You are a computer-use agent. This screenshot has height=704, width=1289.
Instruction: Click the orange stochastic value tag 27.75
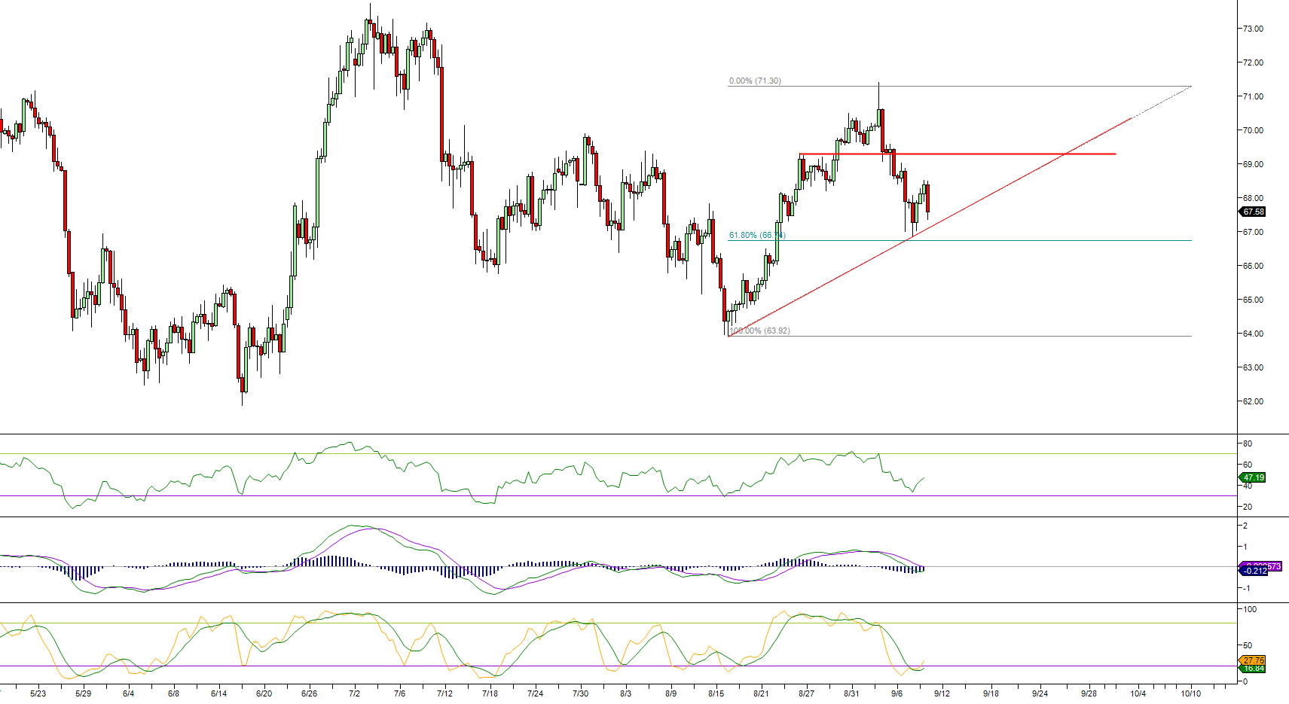point(1254,660)
